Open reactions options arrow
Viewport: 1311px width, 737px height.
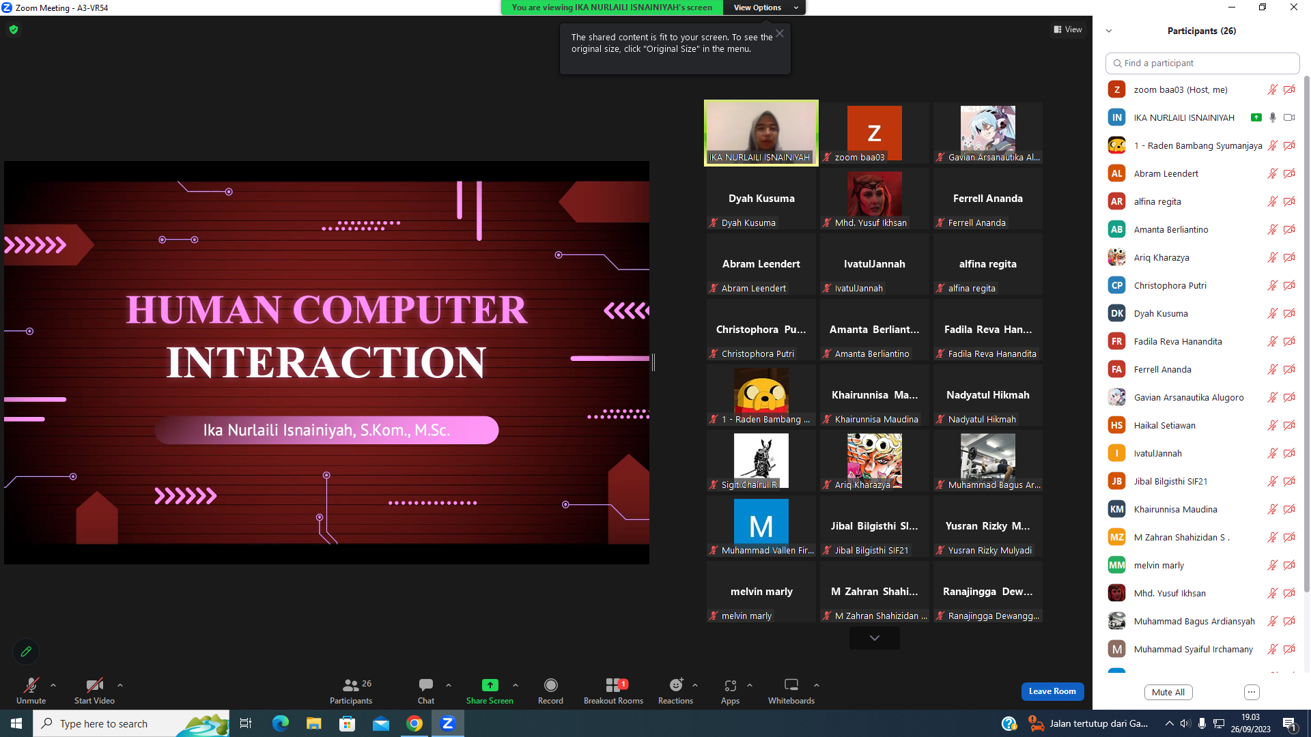(695, 685)
